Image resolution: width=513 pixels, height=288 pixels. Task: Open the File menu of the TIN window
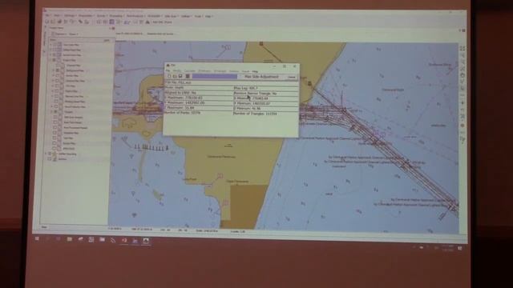168,71
